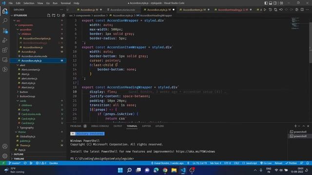Open the Search view in activity bar
The height and width of the screenshot is (175, 312).
click(x=5, y=20)
